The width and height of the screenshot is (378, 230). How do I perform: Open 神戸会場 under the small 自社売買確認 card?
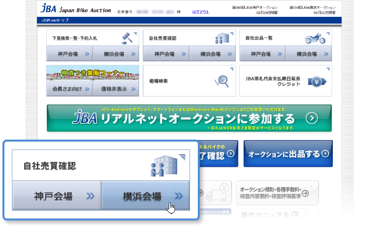[166, 54]
